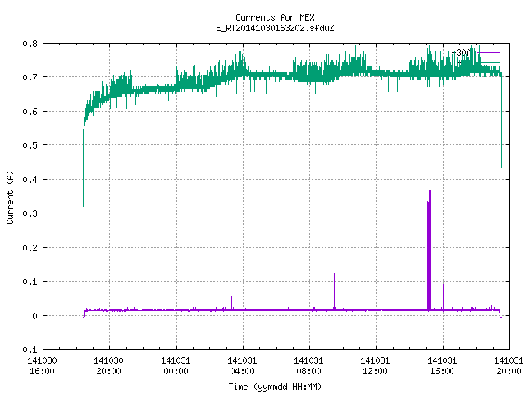
Task: Click the 'Current (A)' y-axis label
Action: pos(10,197)
